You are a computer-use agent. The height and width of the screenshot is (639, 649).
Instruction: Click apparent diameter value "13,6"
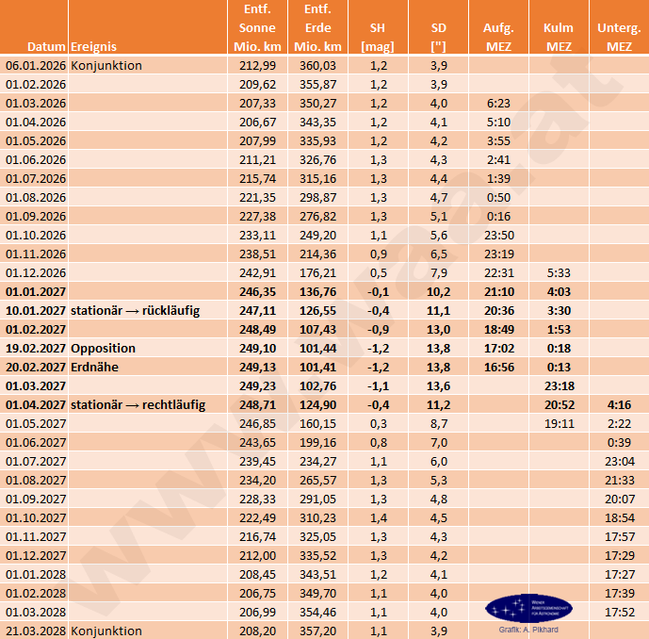(x=438, y=386)
